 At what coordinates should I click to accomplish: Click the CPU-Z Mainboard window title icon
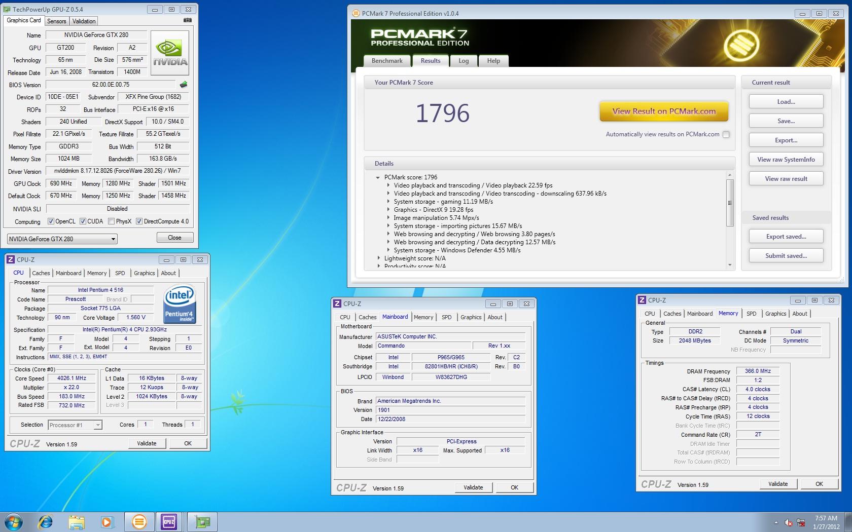click(x=337, y=303)
